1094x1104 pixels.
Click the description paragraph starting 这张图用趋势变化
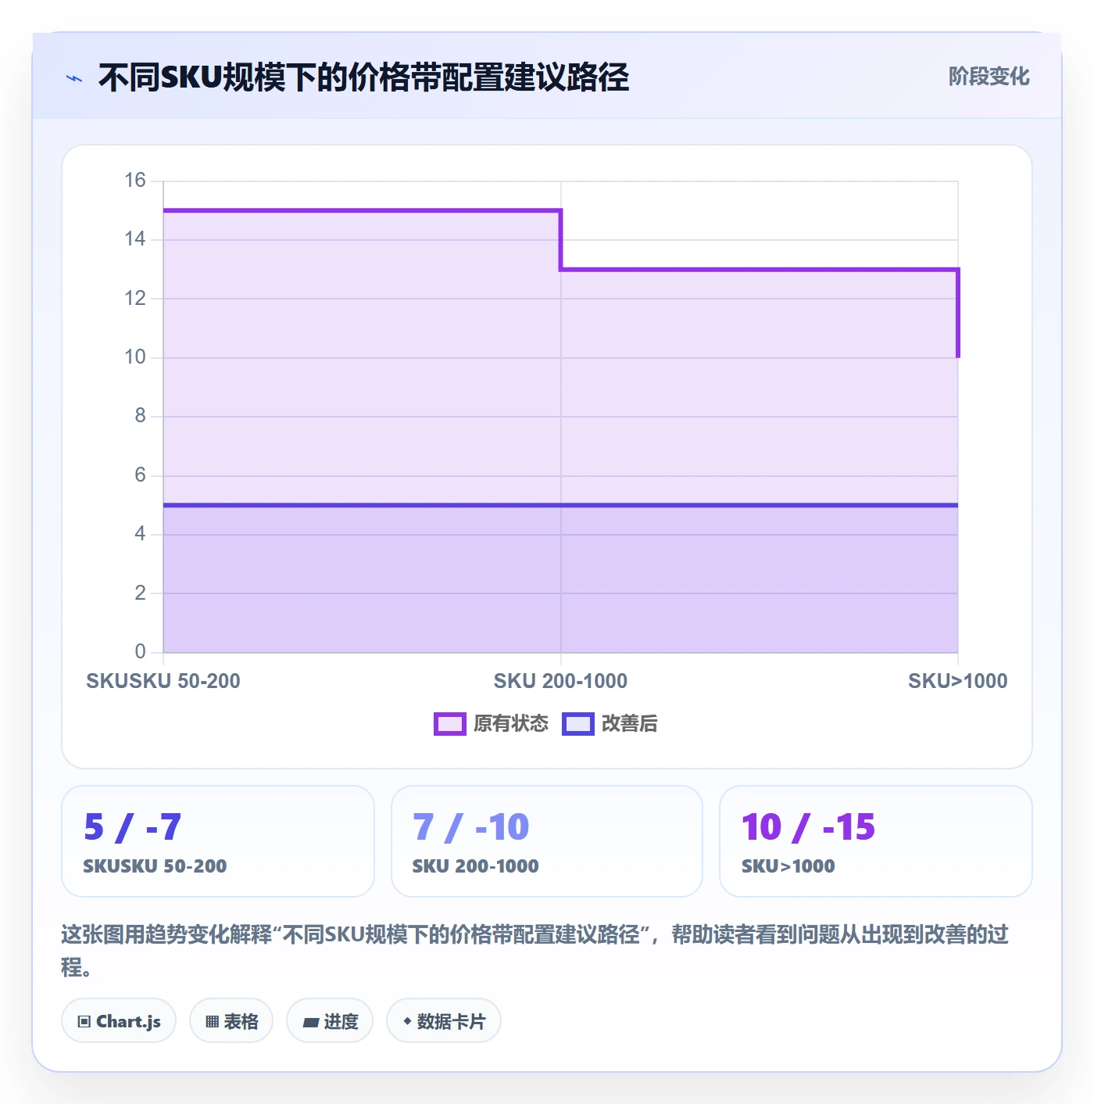pos(535,951)
